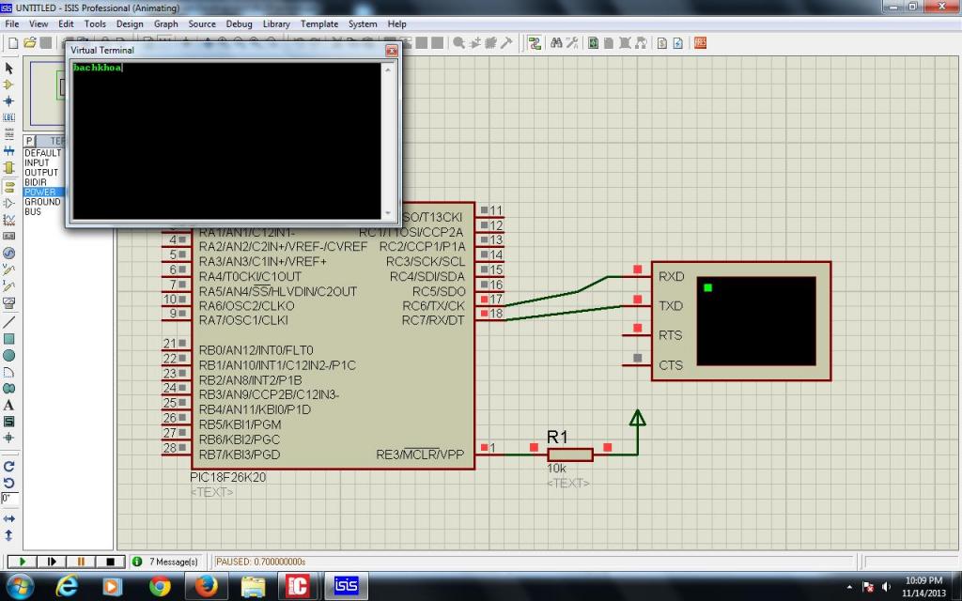This screenshot has height=601, width=962.
Task: Select the 2D Graphics Line tool
Action: click(9, 321)
